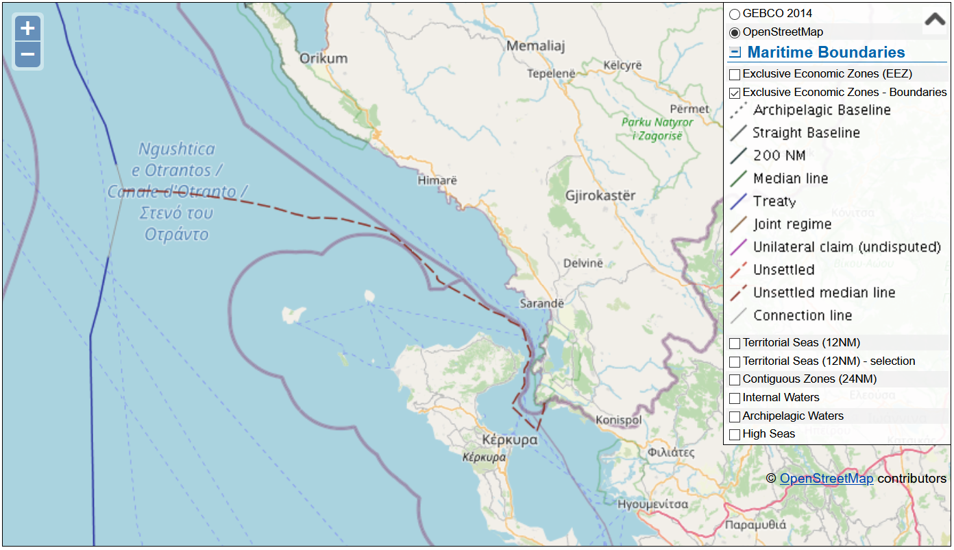Click the Memaliaj label on the map
This screenshot has height=550, width=954.
pyautogui.click(x=535, y=46)
